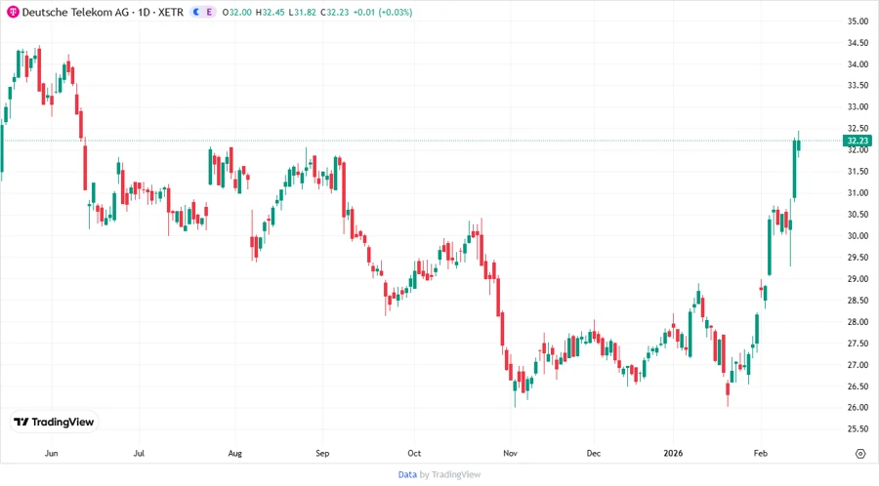Click the Jun label on time axis

pyautogui.click(x=51, y=453)
